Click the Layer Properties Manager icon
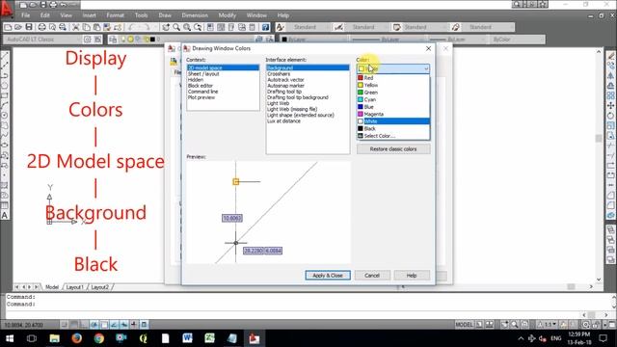This screenshot has width=617, height=347. [x=113, y=40]
